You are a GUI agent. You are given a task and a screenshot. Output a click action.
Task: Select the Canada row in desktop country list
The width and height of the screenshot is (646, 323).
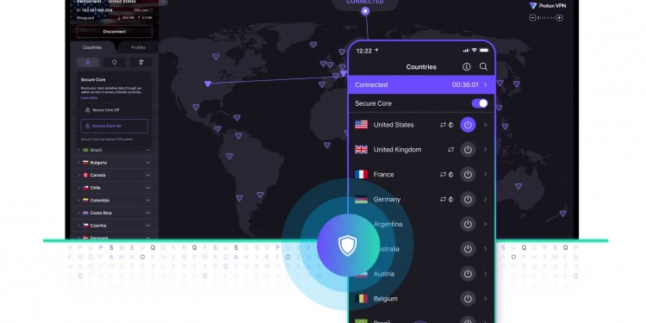114,175
